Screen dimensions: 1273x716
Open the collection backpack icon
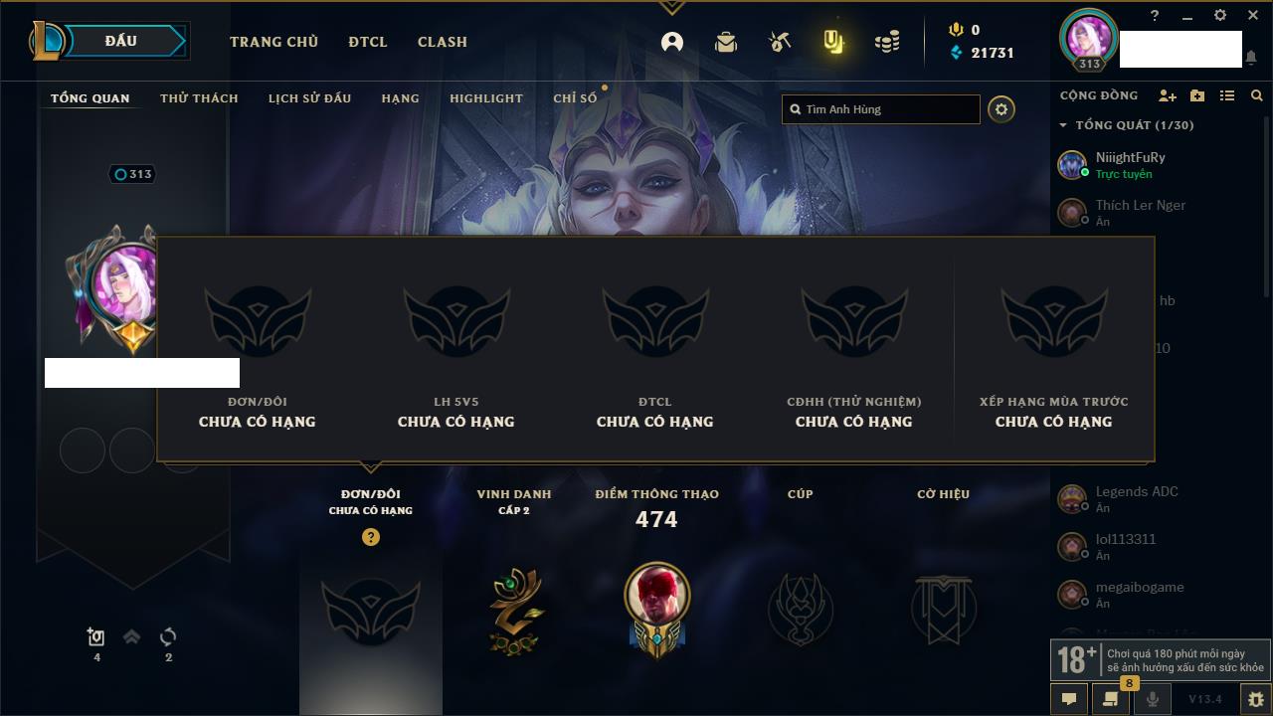pos(726,42)
